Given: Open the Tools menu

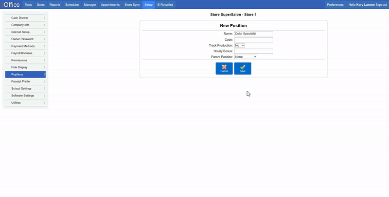Looking at the screenshot, I should pyautogui.click(x=28, y=5).
